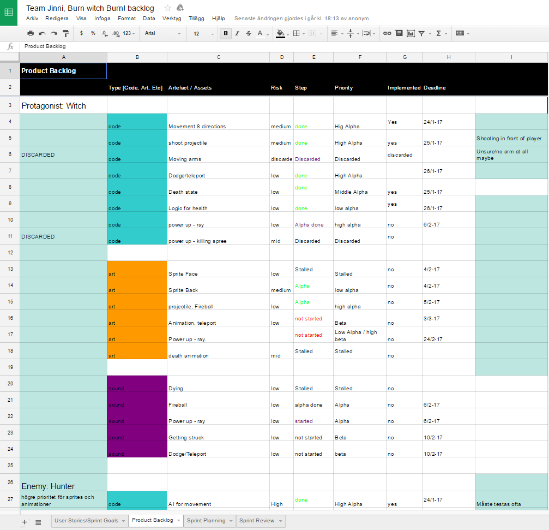The height and width of the screenshot is (530, 549).
Task: Click the undo arrow icon
Action: pyautogui.click(x=42, y=33)
